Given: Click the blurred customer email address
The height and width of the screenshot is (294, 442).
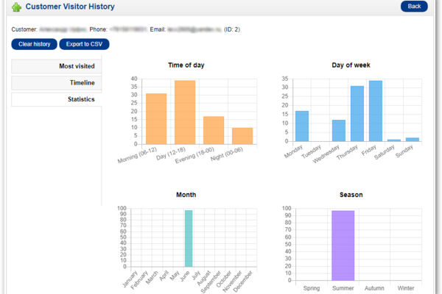Looking at the screenshot, I should coord(194,29).
